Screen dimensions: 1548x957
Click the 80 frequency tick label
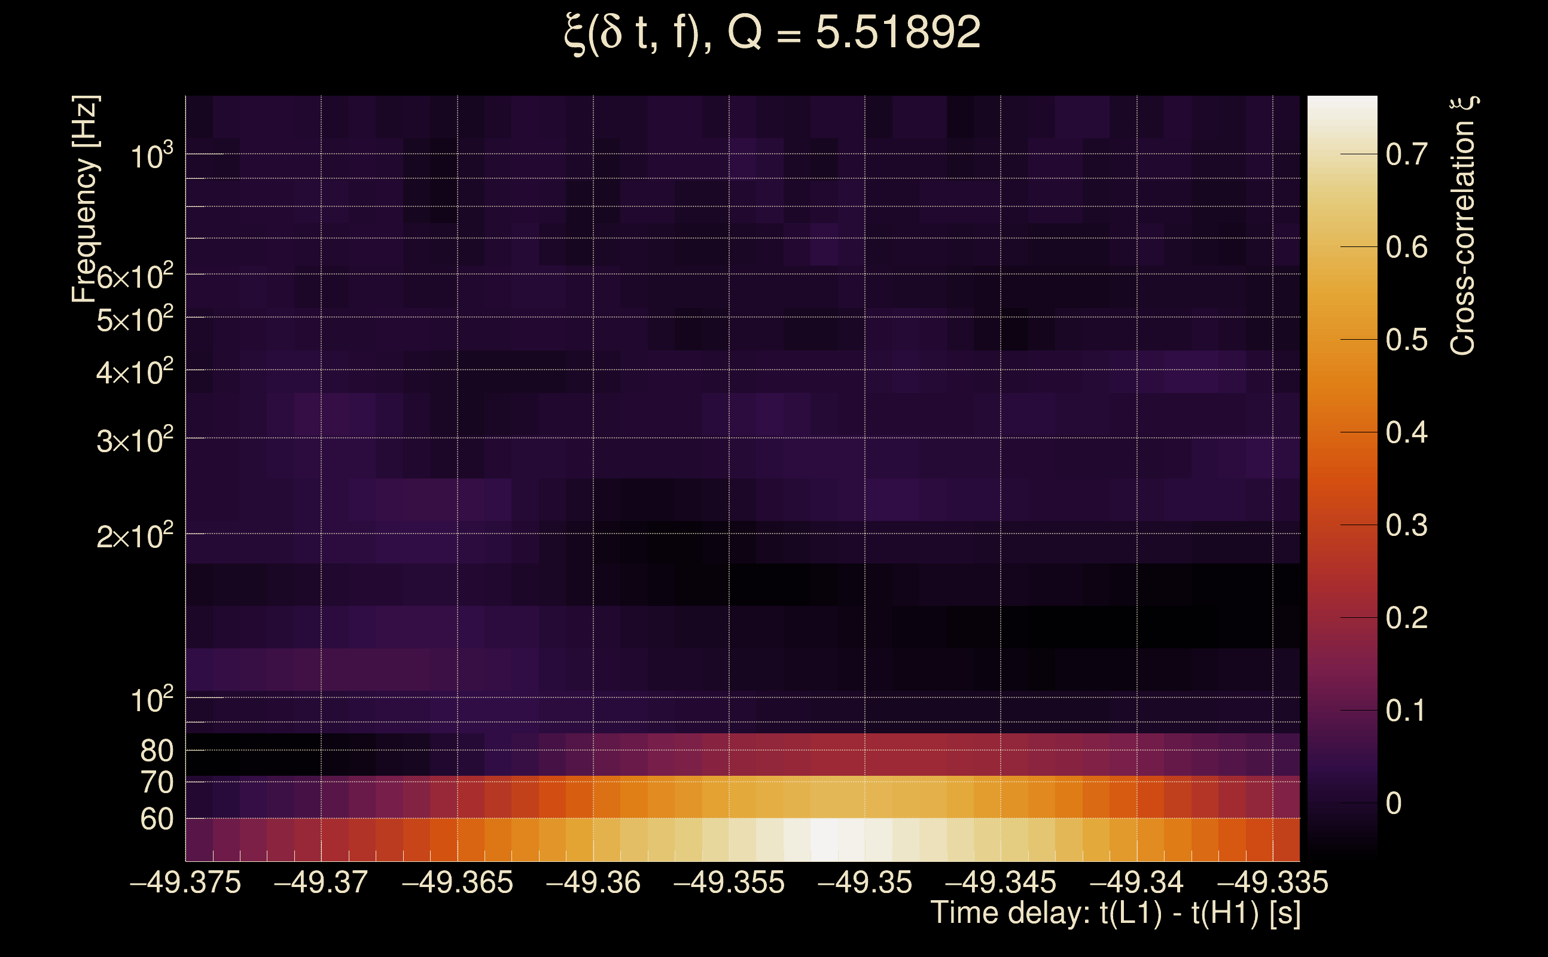coord(156,751)
